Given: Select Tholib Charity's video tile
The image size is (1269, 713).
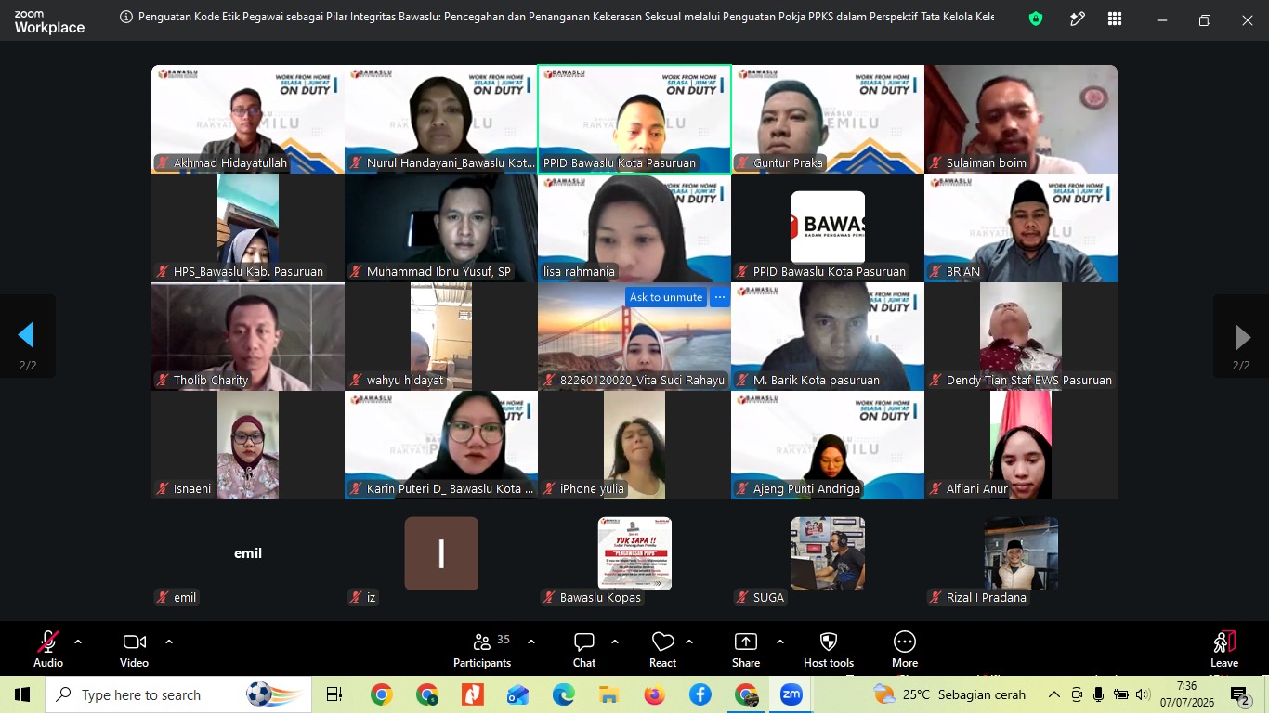Looking at the screenshot, I should click(x=248, y=336).
